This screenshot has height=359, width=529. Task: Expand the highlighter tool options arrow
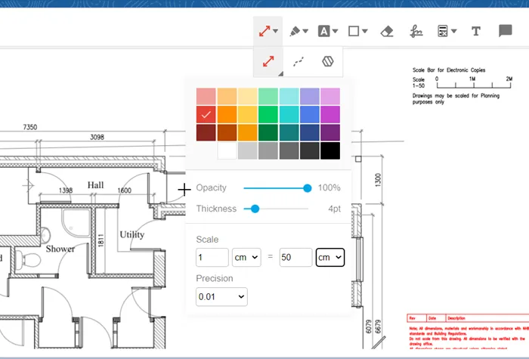coord(305,31)
